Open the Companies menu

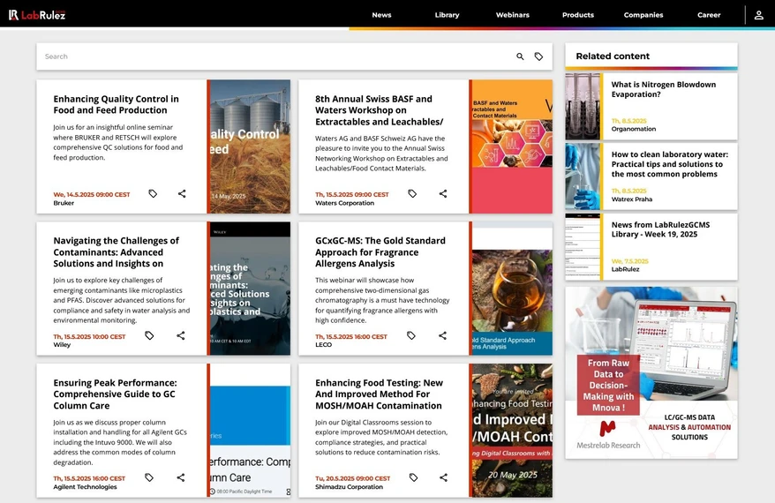click(643, 15)
